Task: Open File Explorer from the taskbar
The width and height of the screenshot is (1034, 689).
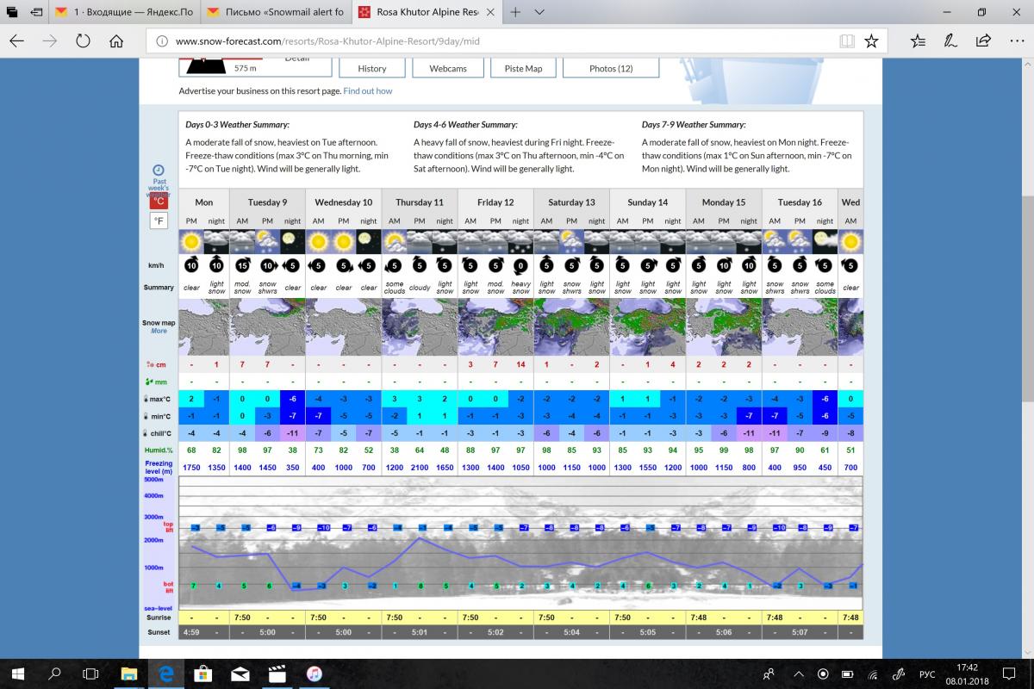Action: (128, 673)
